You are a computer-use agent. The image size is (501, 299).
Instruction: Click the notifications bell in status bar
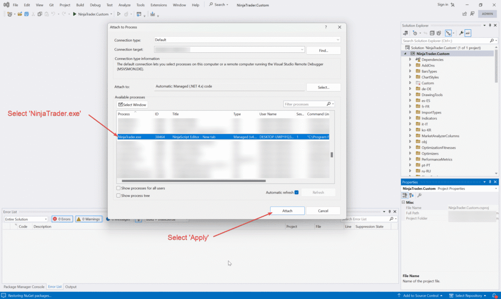[x=494, y=296]
